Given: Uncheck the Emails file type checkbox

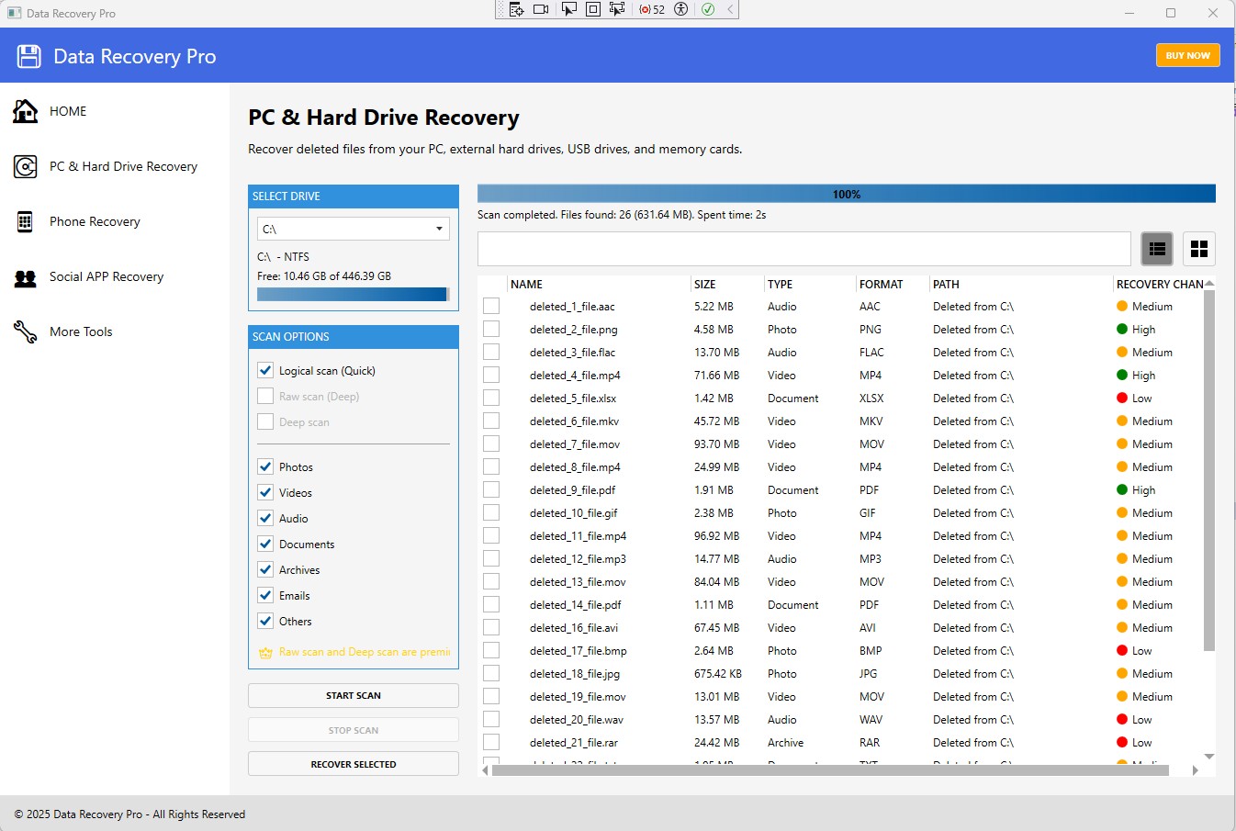Looking at the screenshot, I should pos(265,595).
